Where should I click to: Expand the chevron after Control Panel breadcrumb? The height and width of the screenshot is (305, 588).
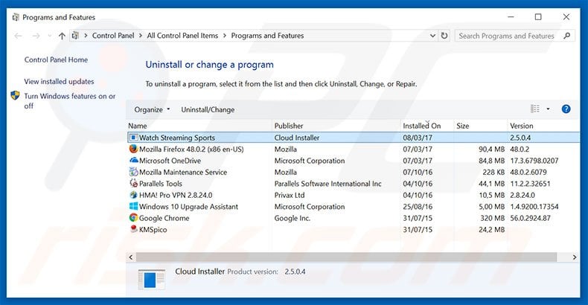[x=141, y=36]
